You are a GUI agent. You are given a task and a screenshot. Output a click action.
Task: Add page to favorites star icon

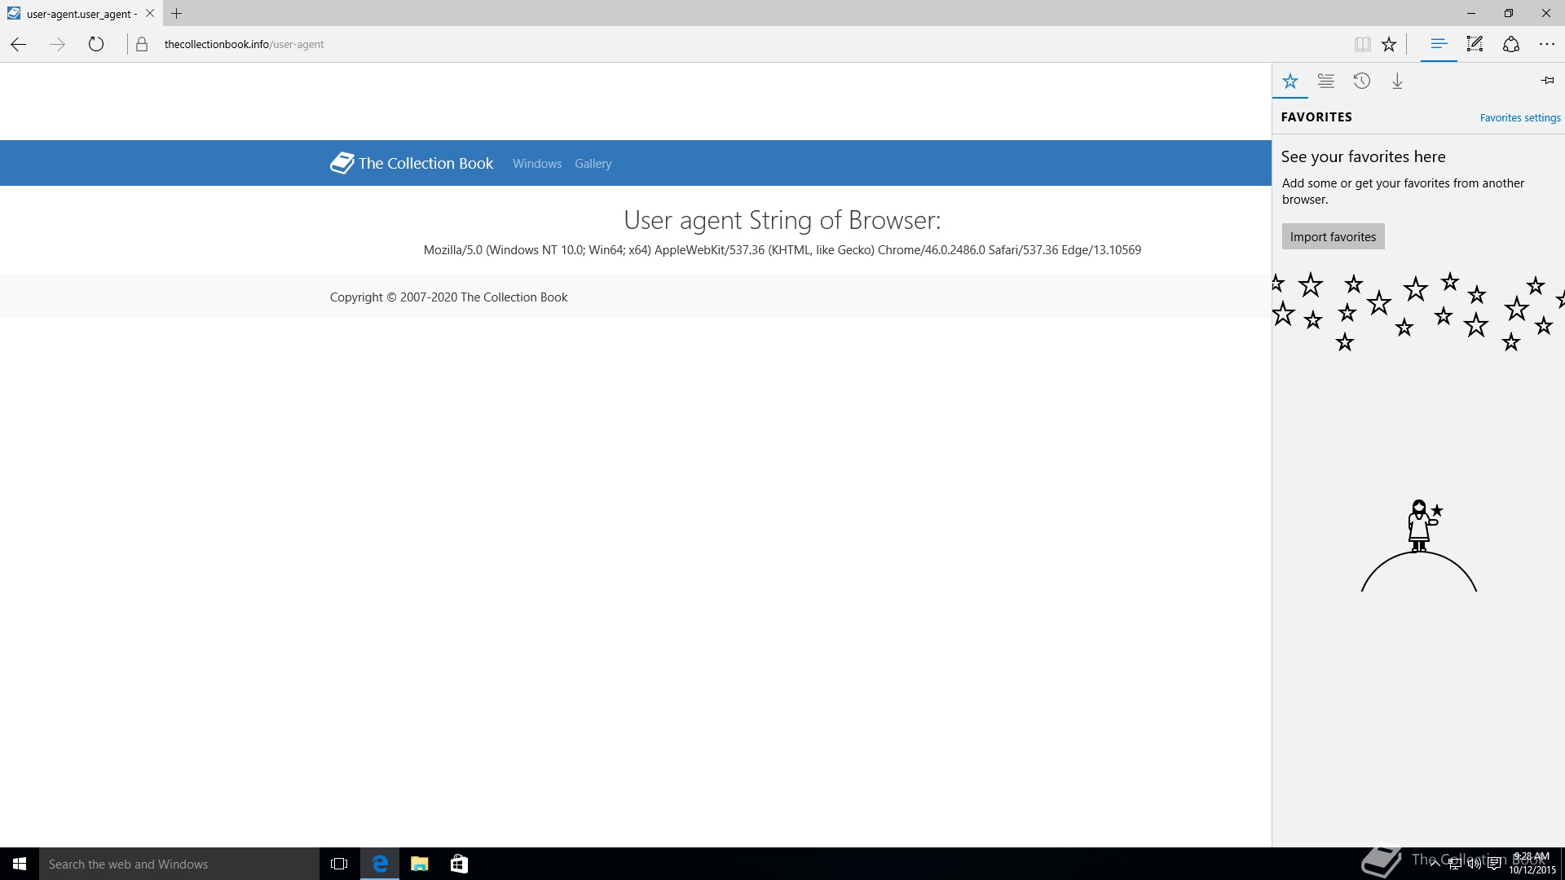[x=1389, y=45]
